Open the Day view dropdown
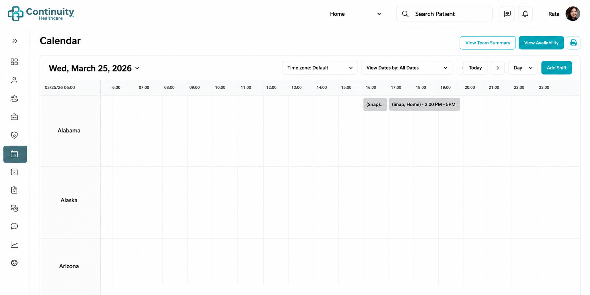 click(x=523, y=68)
